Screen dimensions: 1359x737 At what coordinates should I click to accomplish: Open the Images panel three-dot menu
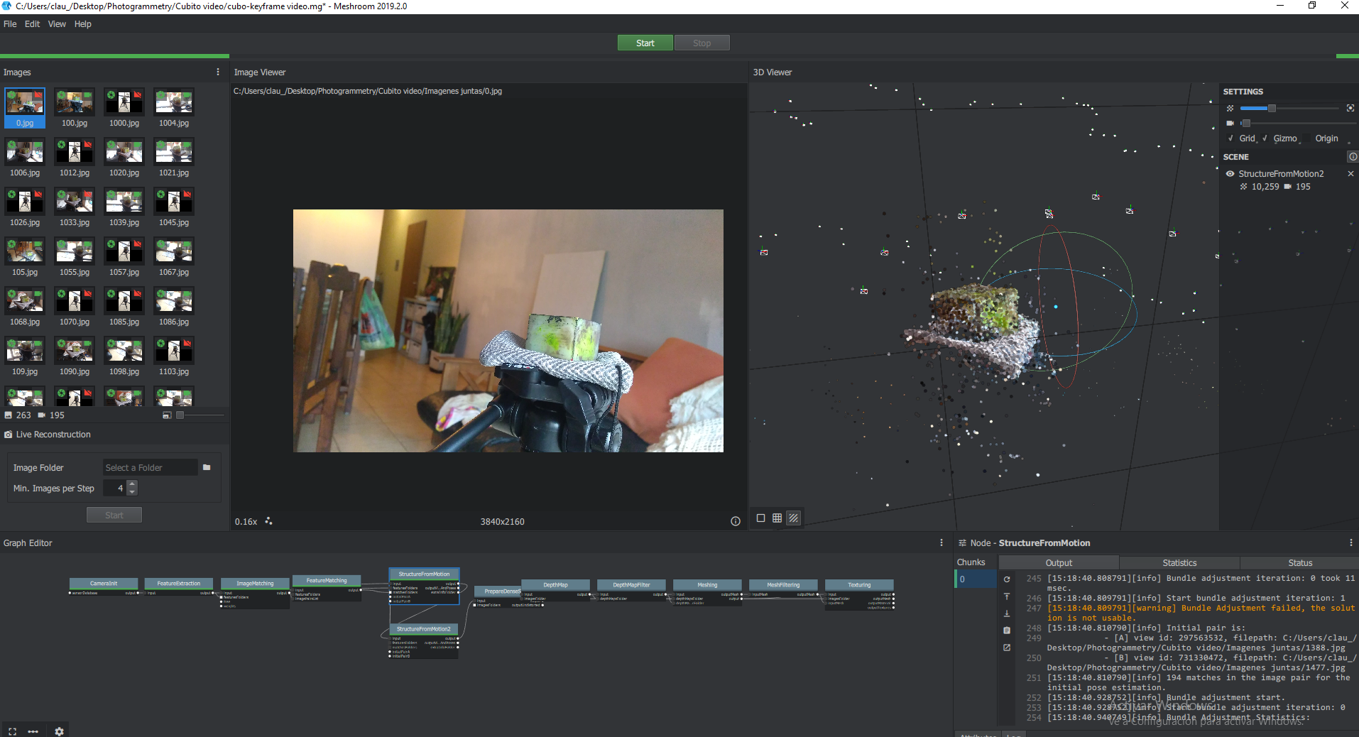pos(217,72)
